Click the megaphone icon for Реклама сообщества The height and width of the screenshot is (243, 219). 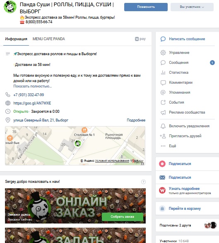pyautogui.click(x=163, y=112)
